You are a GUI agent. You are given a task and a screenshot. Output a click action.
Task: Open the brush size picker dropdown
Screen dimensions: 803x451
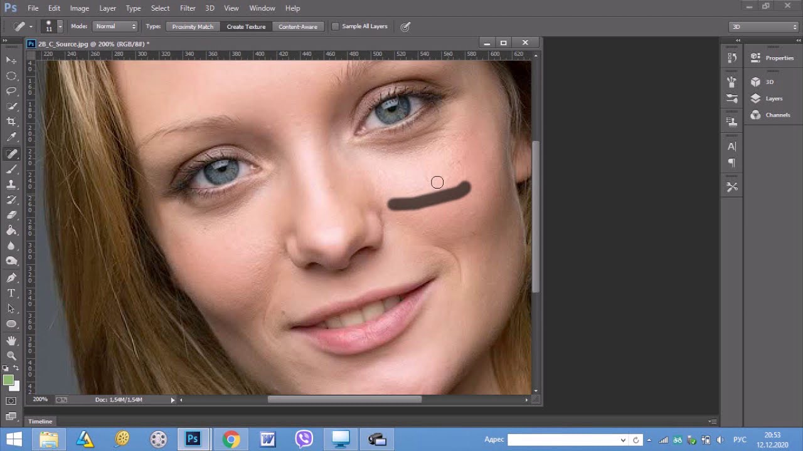click(60, 26)
